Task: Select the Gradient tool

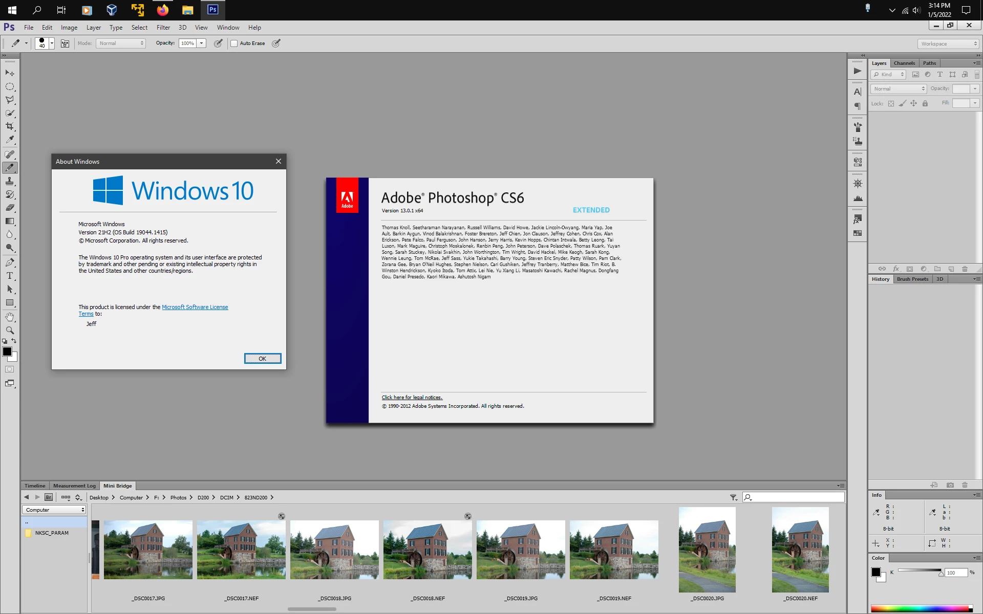Action: point(10,221)
